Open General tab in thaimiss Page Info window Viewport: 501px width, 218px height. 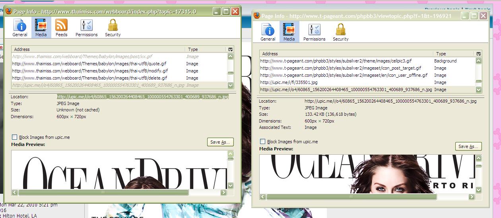pos(20,28)
